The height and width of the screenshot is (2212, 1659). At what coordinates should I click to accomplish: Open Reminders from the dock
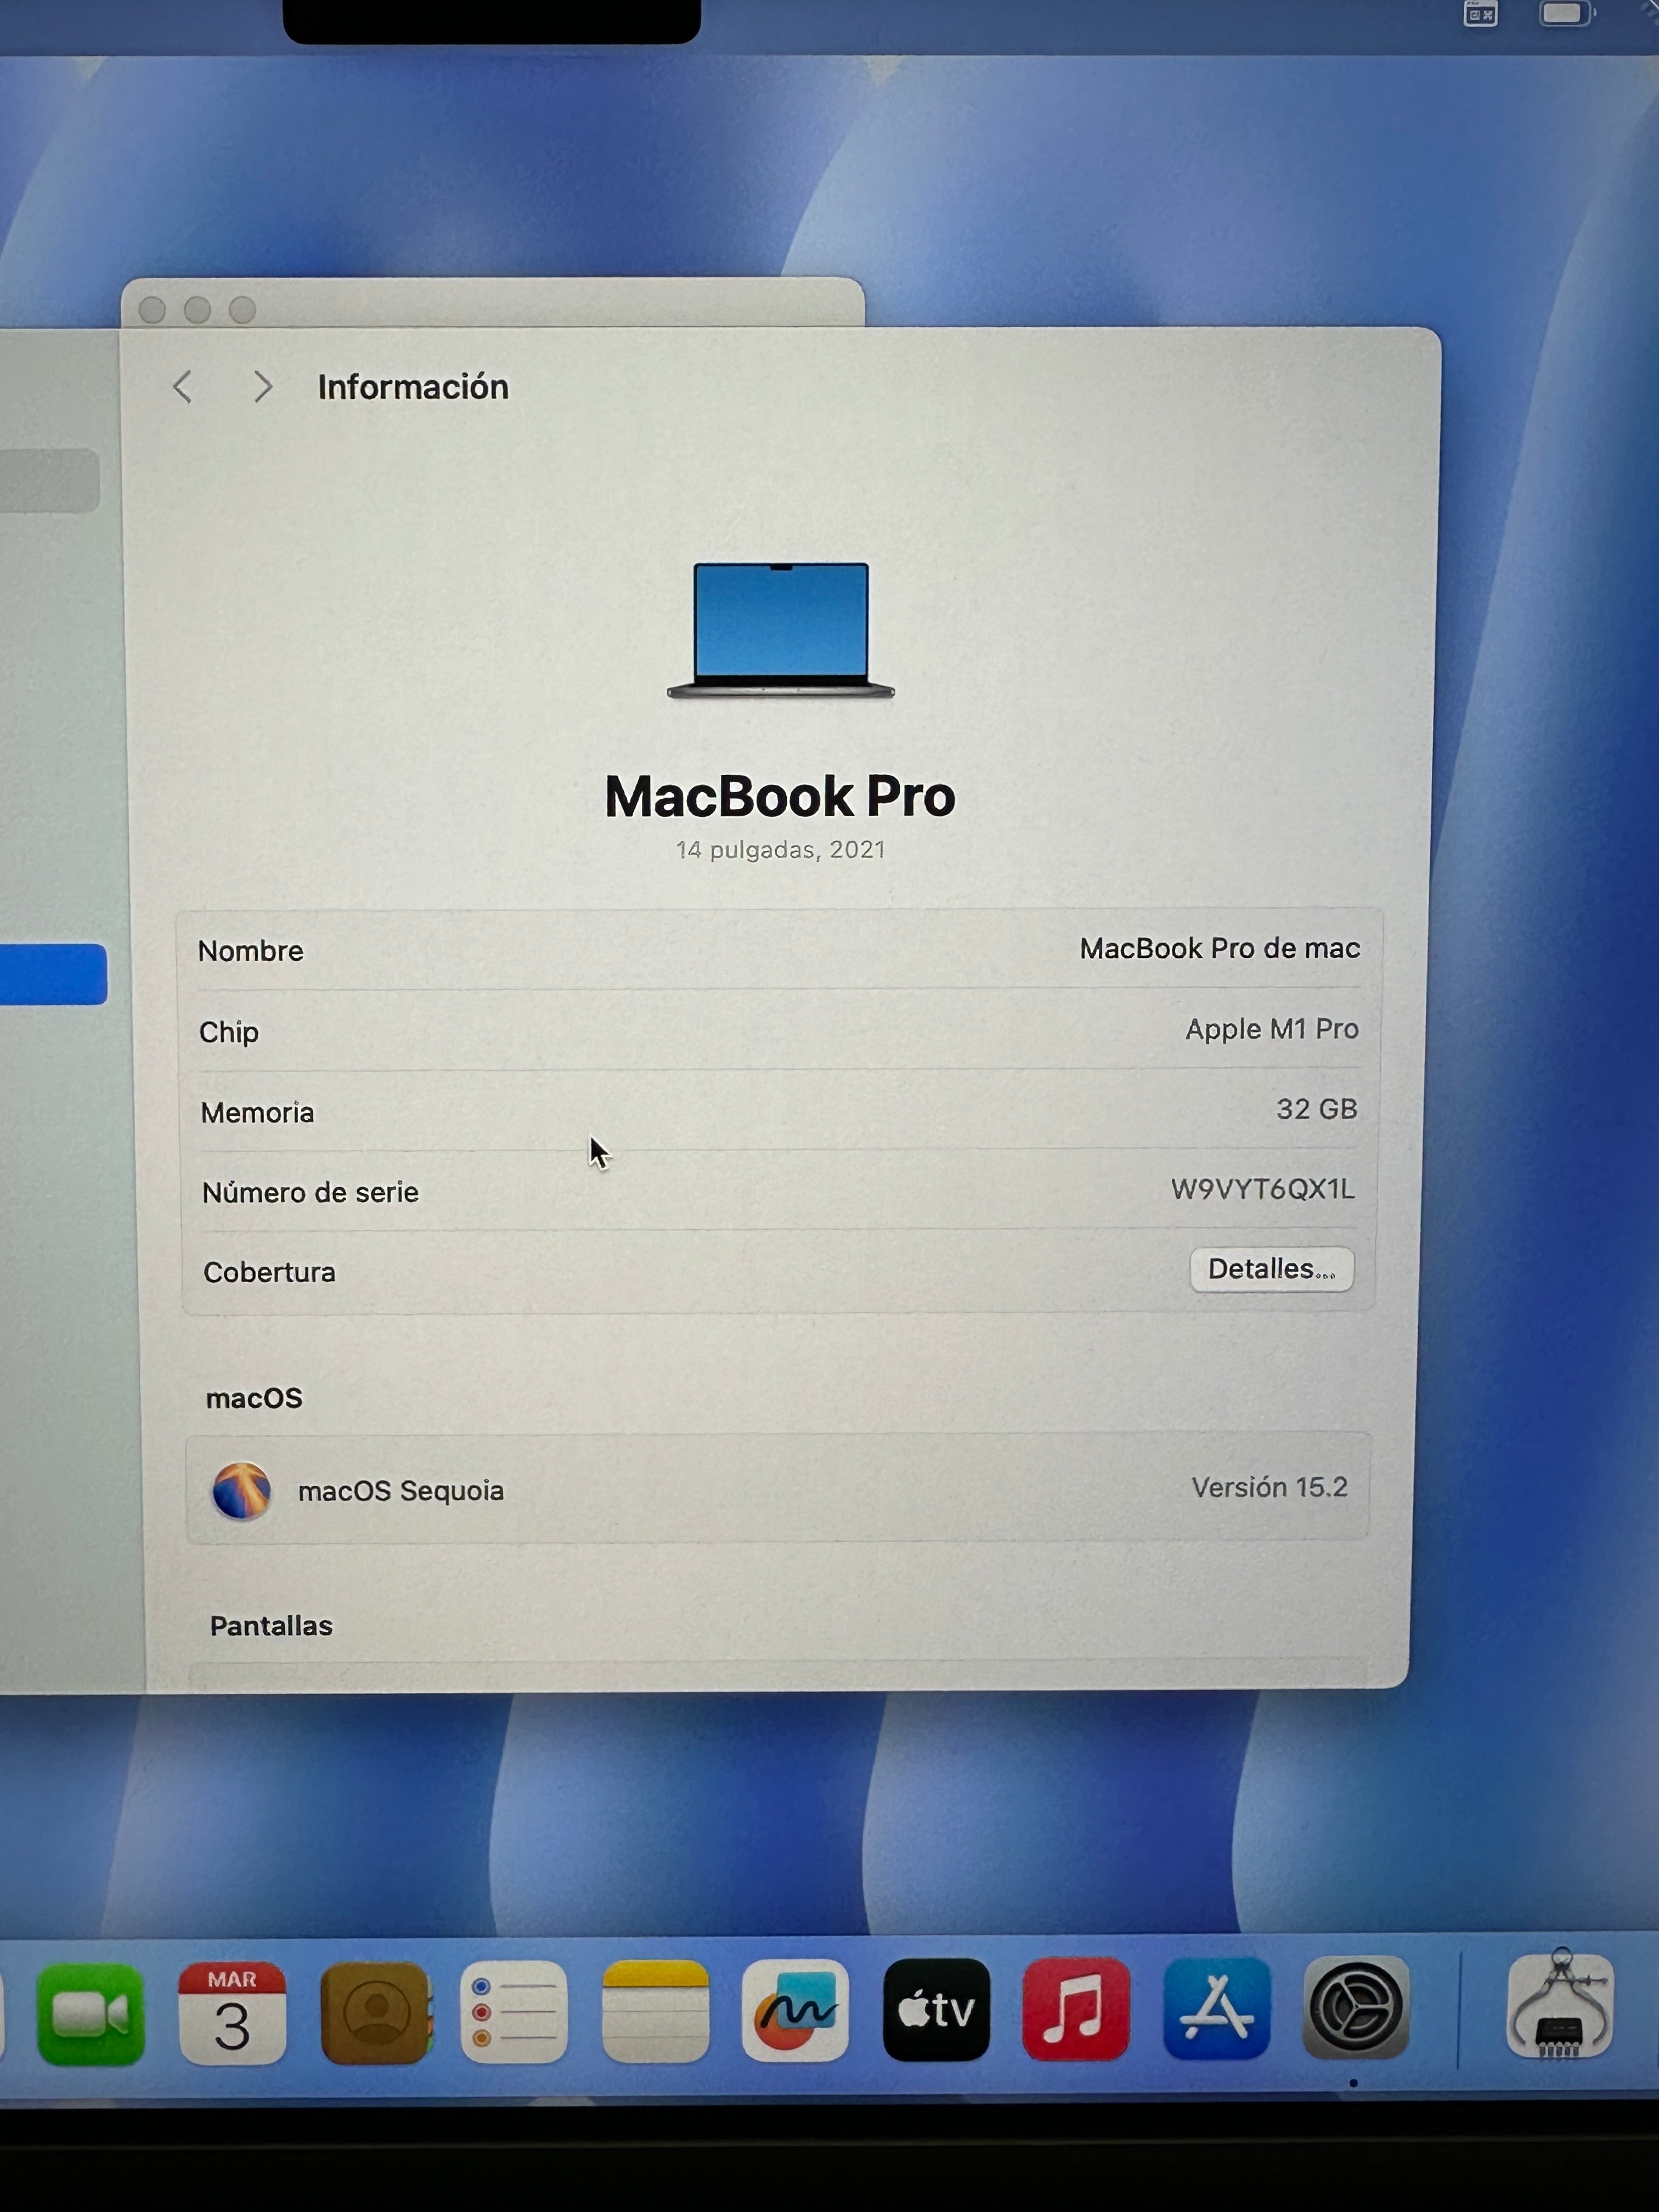[x=514, y=2012]
